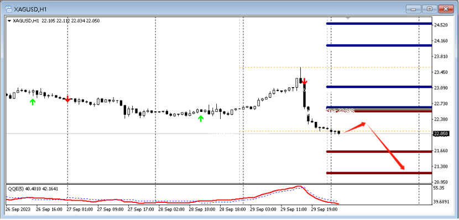This screenshot has width=459, height=220.
Task: Click the 23.810 price scale label
Action: (x=441, y=57)
